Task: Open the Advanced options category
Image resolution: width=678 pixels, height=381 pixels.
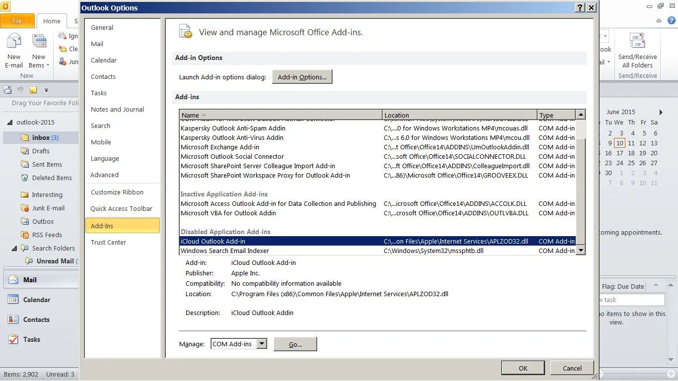Action: [123, 175]
